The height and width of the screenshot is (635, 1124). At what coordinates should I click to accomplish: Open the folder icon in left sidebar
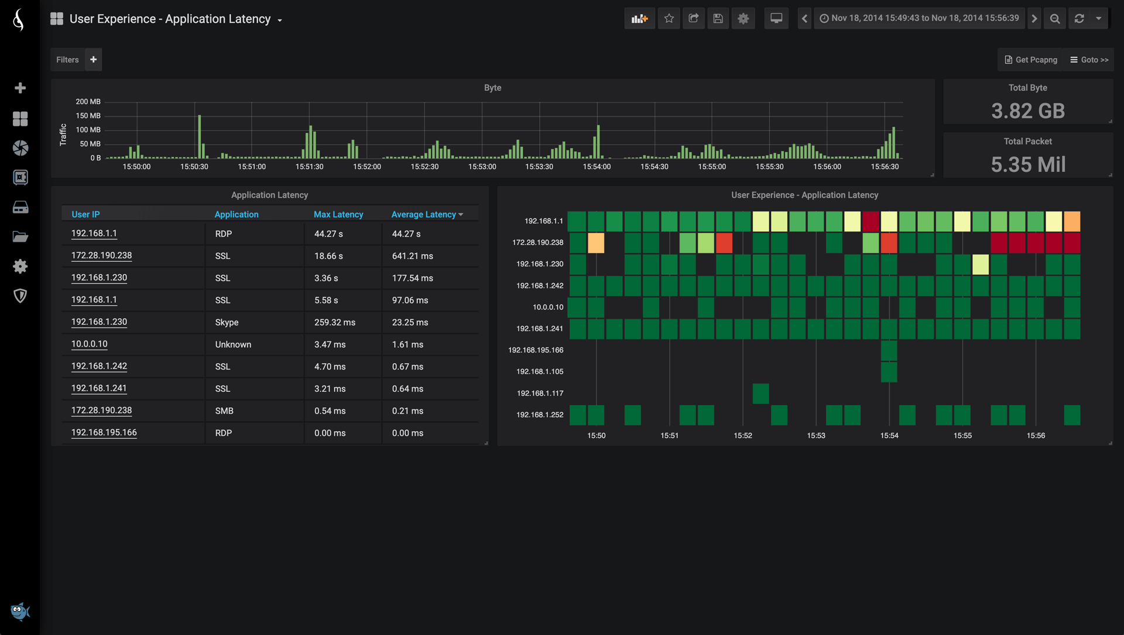[x=20, y=237]
